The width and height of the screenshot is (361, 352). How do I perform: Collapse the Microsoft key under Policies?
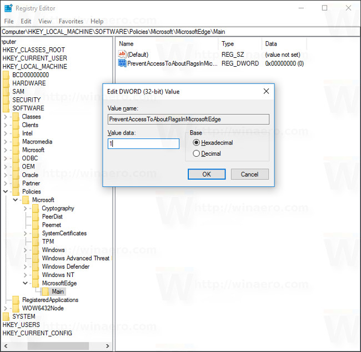16,200
